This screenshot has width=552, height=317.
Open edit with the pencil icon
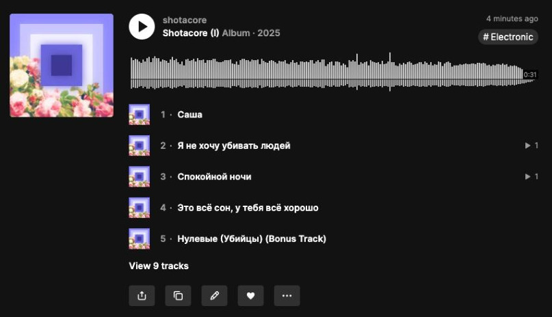click(x=214, y=296)
